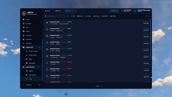Click the search magnifier icon
Viewport: 172px width, 97px height.
45,16
